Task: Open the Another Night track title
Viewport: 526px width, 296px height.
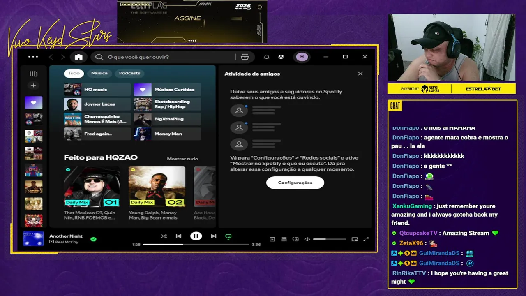Action: coord(66,236)
